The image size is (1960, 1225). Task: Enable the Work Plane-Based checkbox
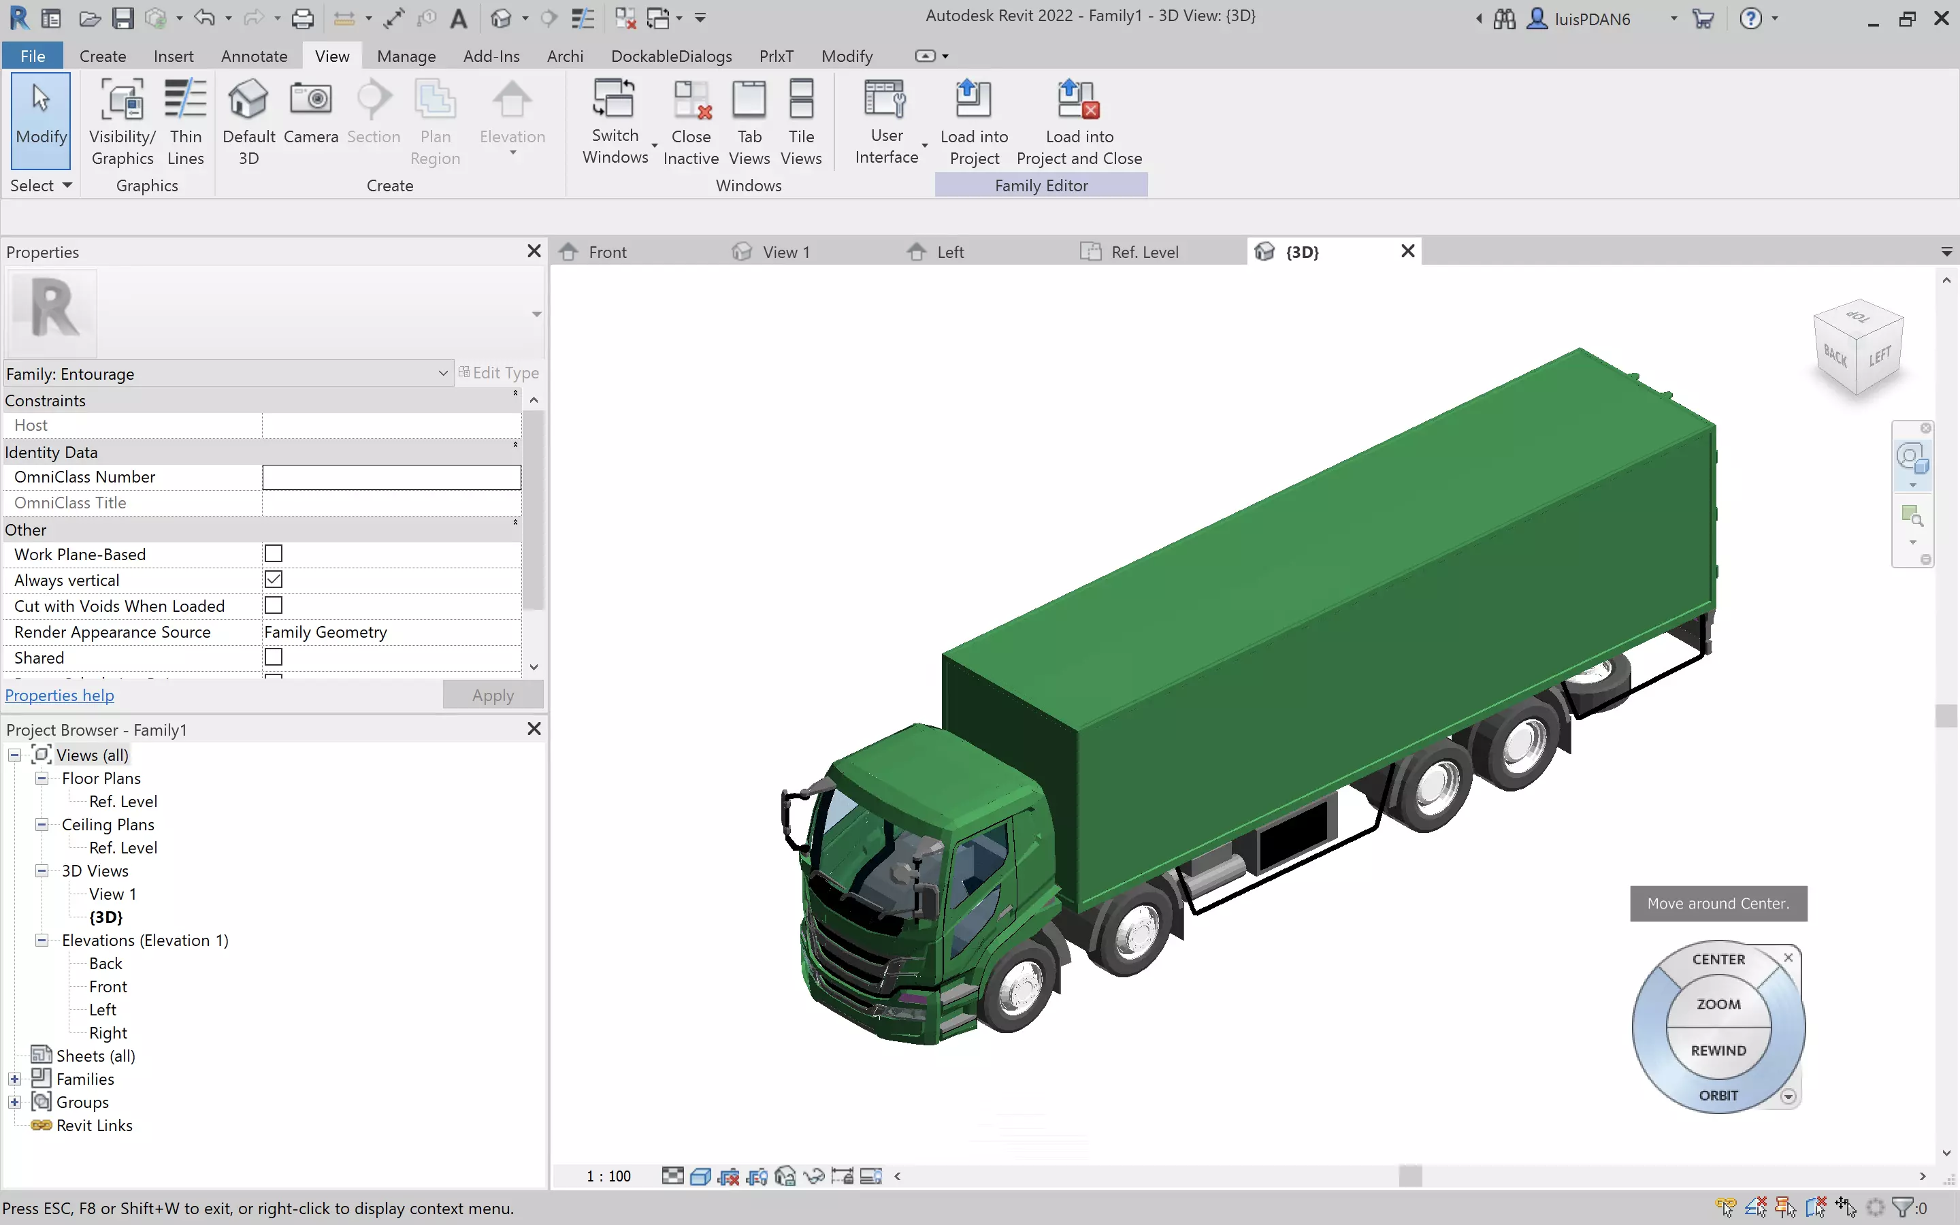273,553
